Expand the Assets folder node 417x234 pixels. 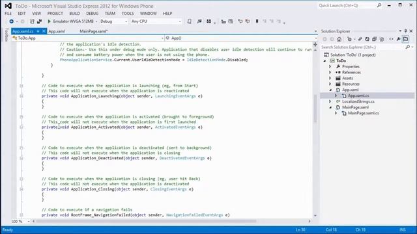(330, 78)
